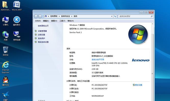
Task: Click the 计算机 (Computer) desktop icon
Action: [x=6, y=20]
